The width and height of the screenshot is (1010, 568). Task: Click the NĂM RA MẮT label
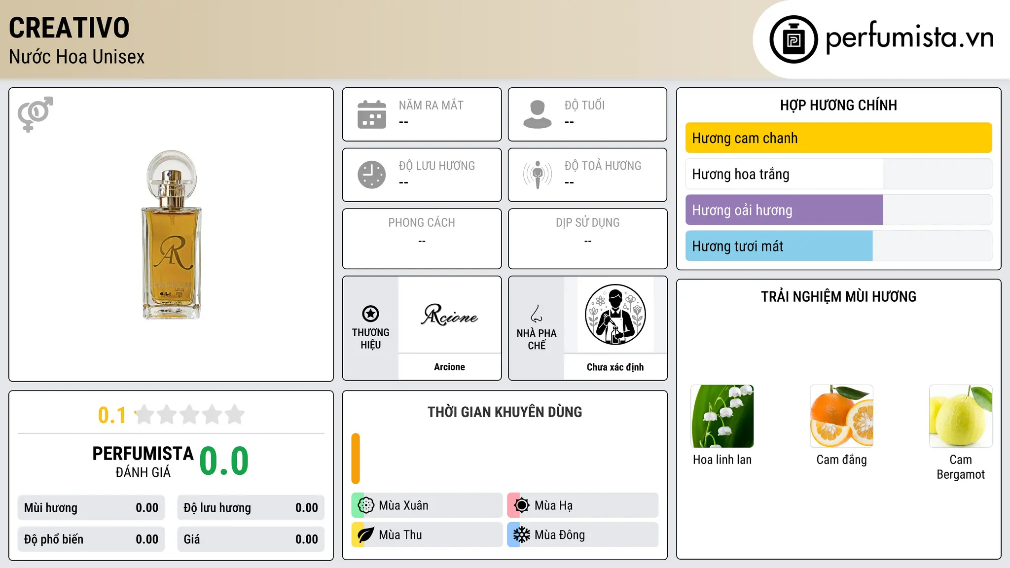[431, 106]
